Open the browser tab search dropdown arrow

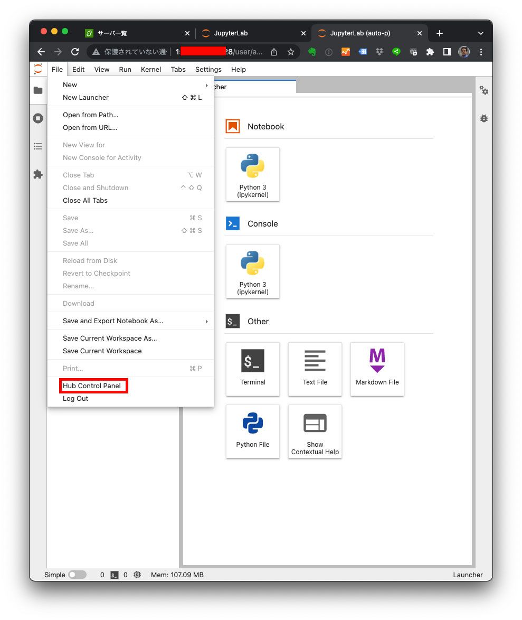480,33
